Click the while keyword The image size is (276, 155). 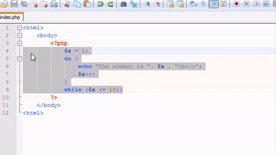point(73,90)
